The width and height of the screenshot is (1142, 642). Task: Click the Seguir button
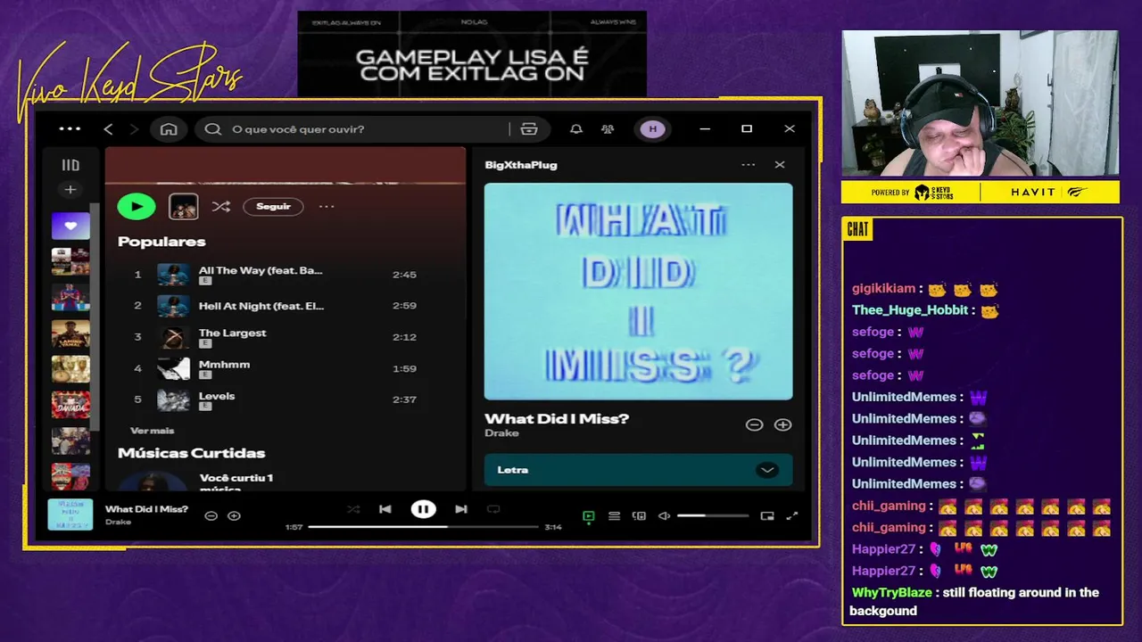tap(273, 206)
